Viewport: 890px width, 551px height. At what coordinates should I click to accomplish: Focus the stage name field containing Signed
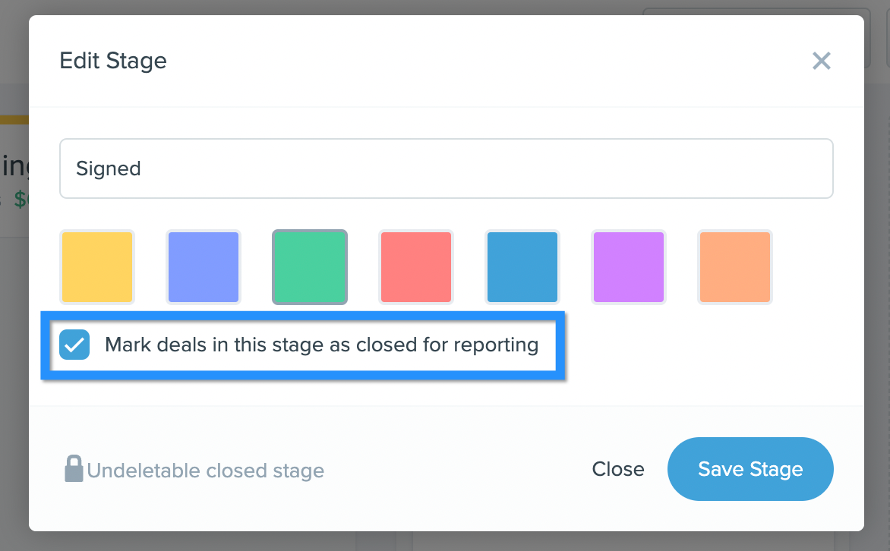446,168
